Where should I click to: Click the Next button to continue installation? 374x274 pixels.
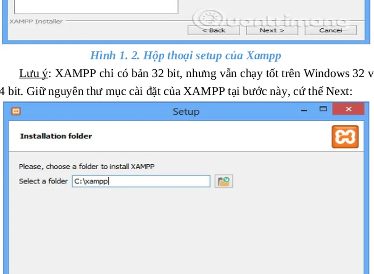point(272,30)
